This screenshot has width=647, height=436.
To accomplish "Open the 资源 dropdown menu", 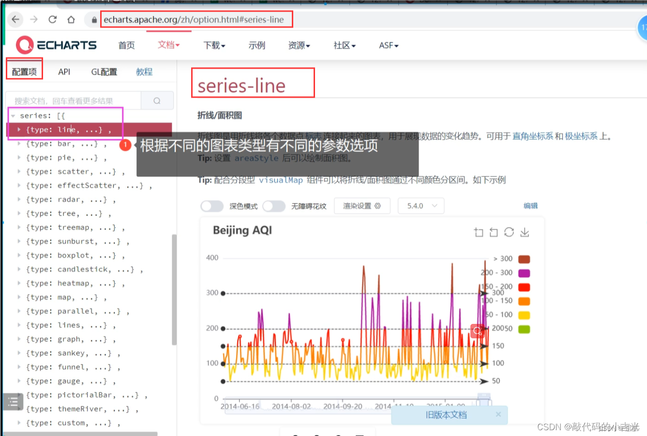I will click(x=299, y=45).
